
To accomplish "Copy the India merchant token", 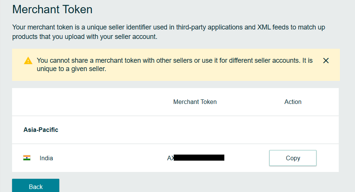I will tap(293, 158).
